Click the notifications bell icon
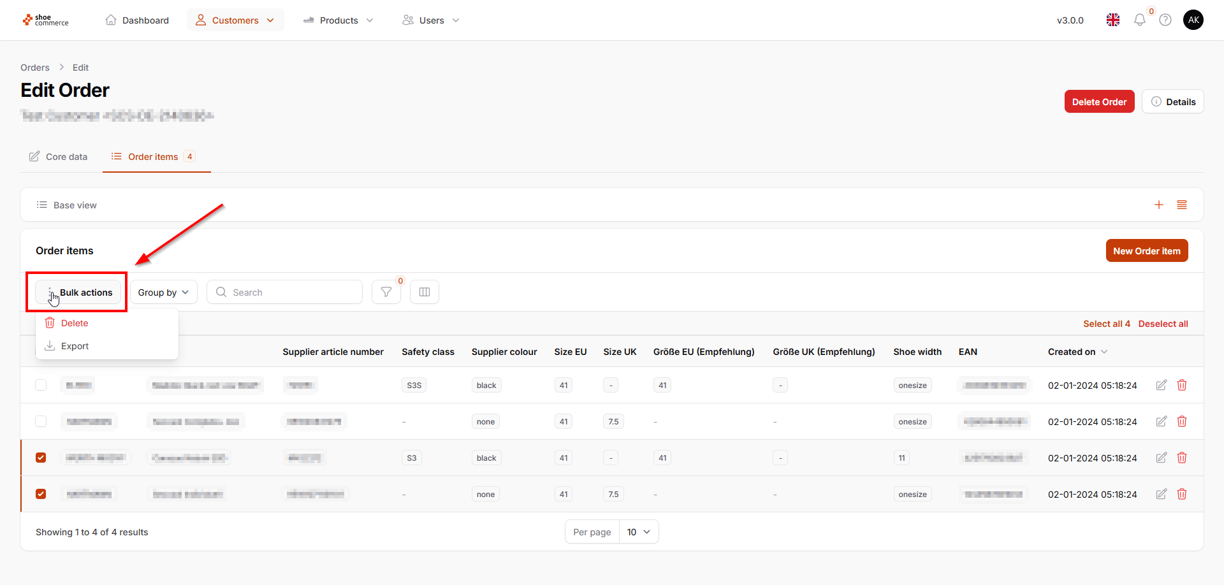This screenshot has width=1224, height=585. 1139,20
